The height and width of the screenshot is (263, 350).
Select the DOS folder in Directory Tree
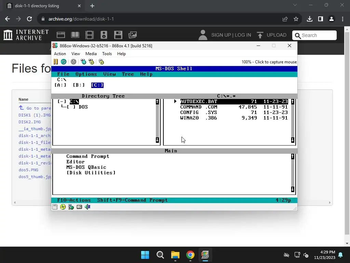tap(83, 107)
